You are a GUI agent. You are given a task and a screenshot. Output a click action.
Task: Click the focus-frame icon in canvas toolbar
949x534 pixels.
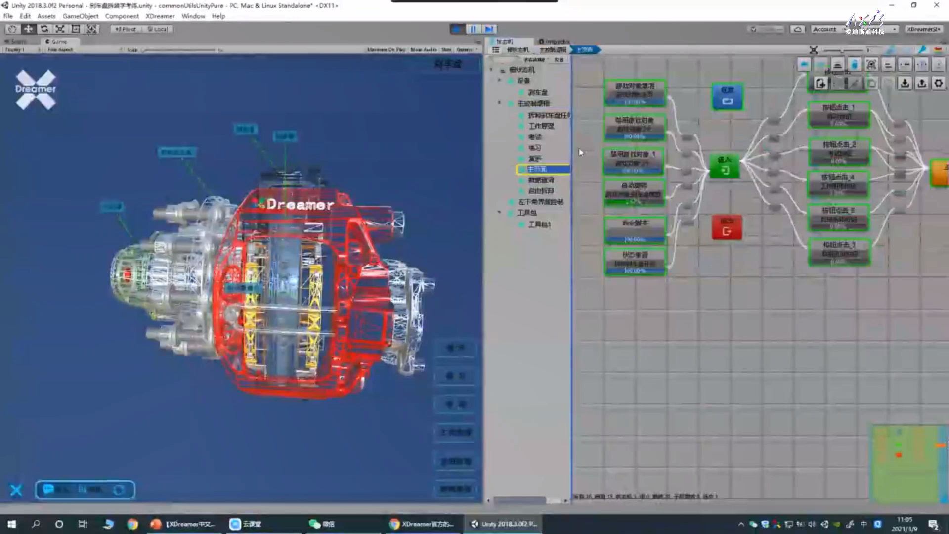coord(871,65)
